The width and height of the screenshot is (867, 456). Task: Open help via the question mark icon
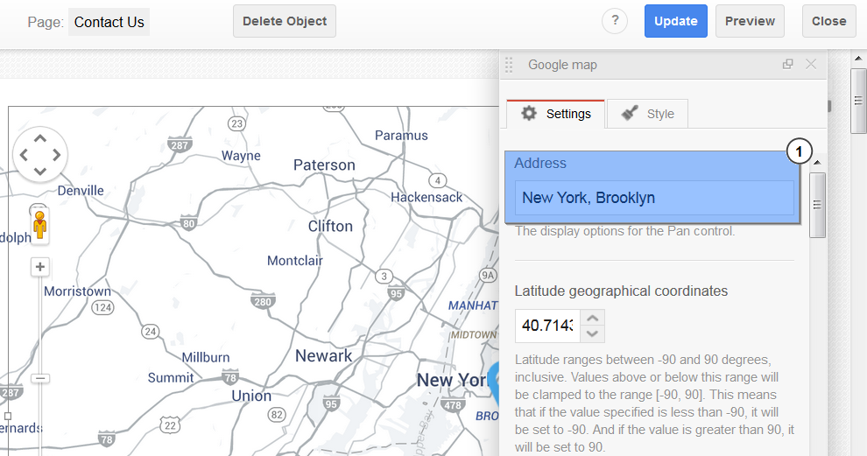(614, 21)
